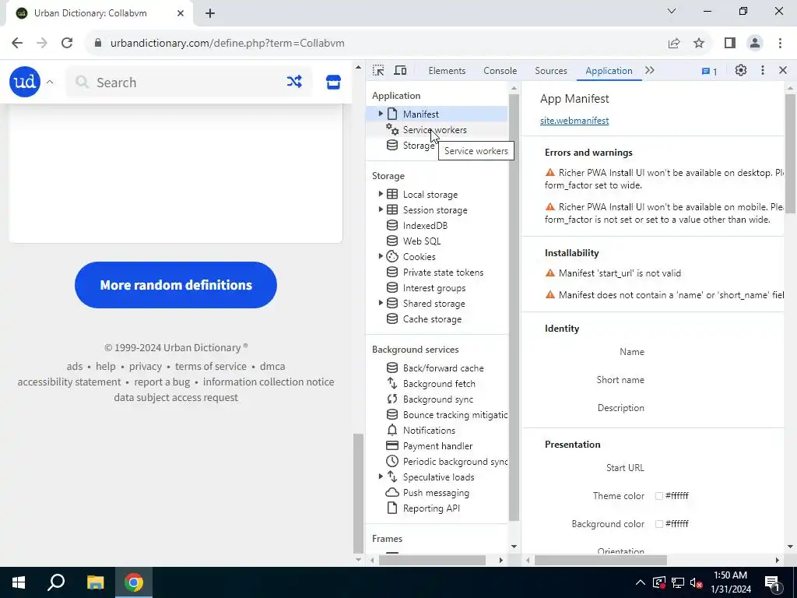Viewport: 797px width, 598px height.
Task: Activate the inspect element picker icon
Action: tap(378, 71)
